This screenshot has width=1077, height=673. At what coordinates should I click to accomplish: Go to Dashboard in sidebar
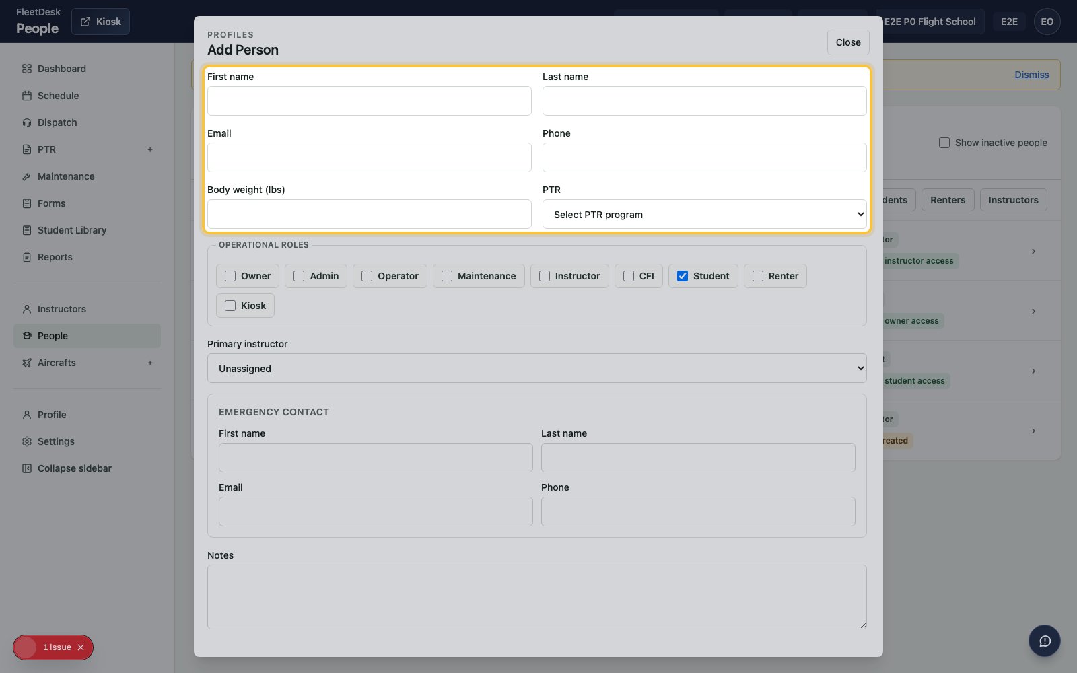87,69
